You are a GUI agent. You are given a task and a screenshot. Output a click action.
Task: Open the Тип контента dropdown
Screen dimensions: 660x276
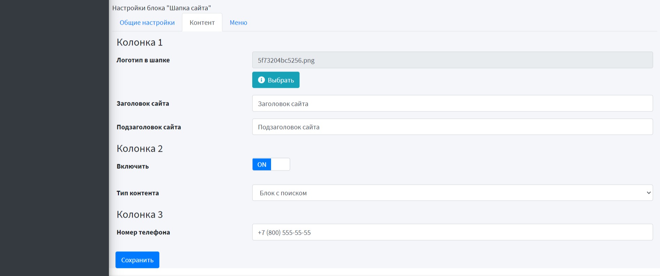point(452,193)
